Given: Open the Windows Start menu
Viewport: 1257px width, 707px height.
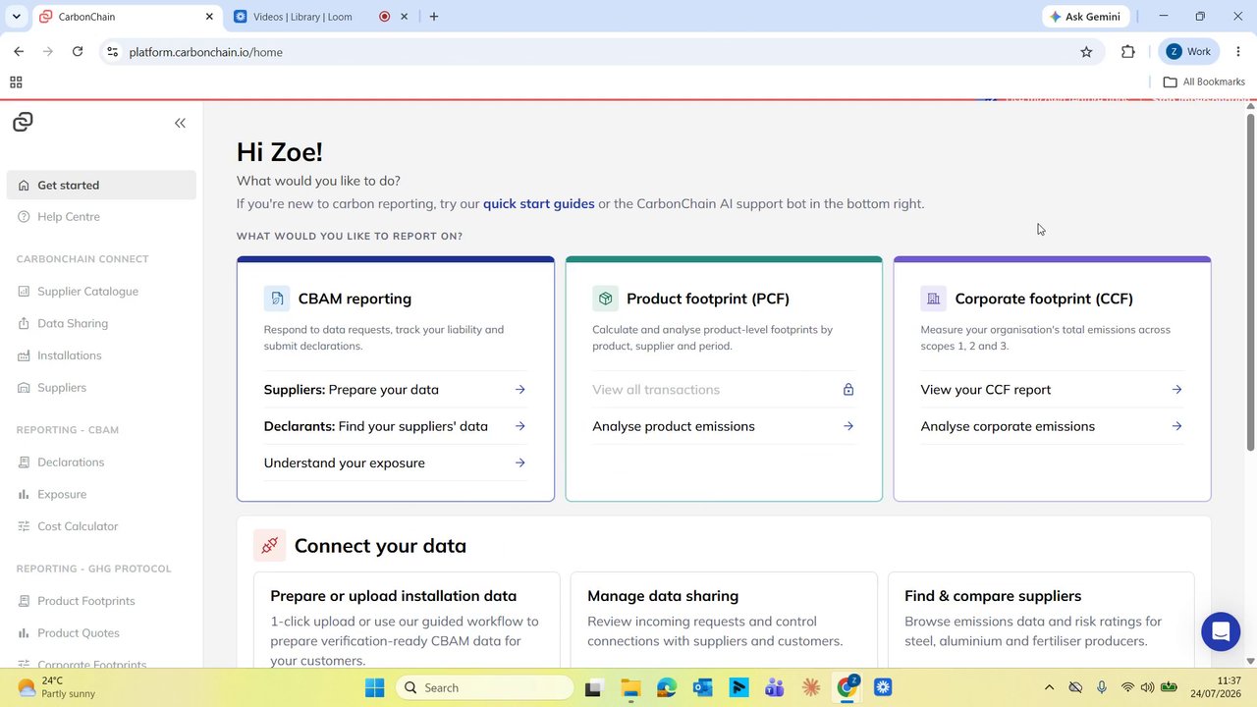Looking at the screenshot, I should 375,687.
